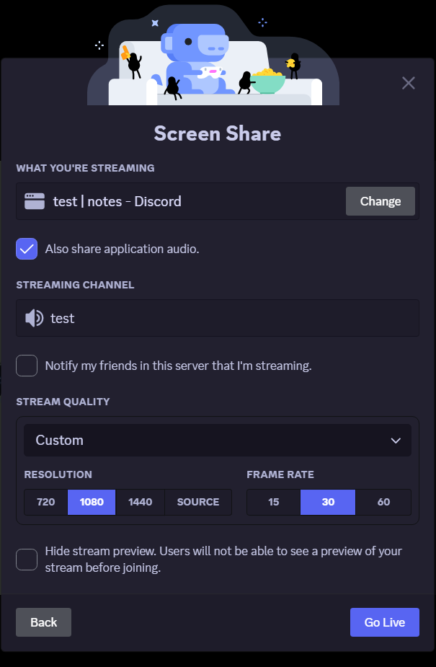Click the window capture icon beside stream title
Image resolution: width=436 pixels, height=667 pixels.
[35, 200]
